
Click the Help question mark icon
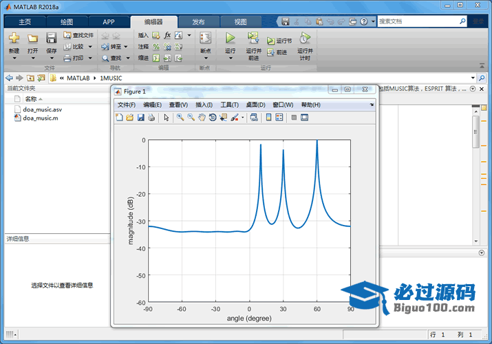363,21
